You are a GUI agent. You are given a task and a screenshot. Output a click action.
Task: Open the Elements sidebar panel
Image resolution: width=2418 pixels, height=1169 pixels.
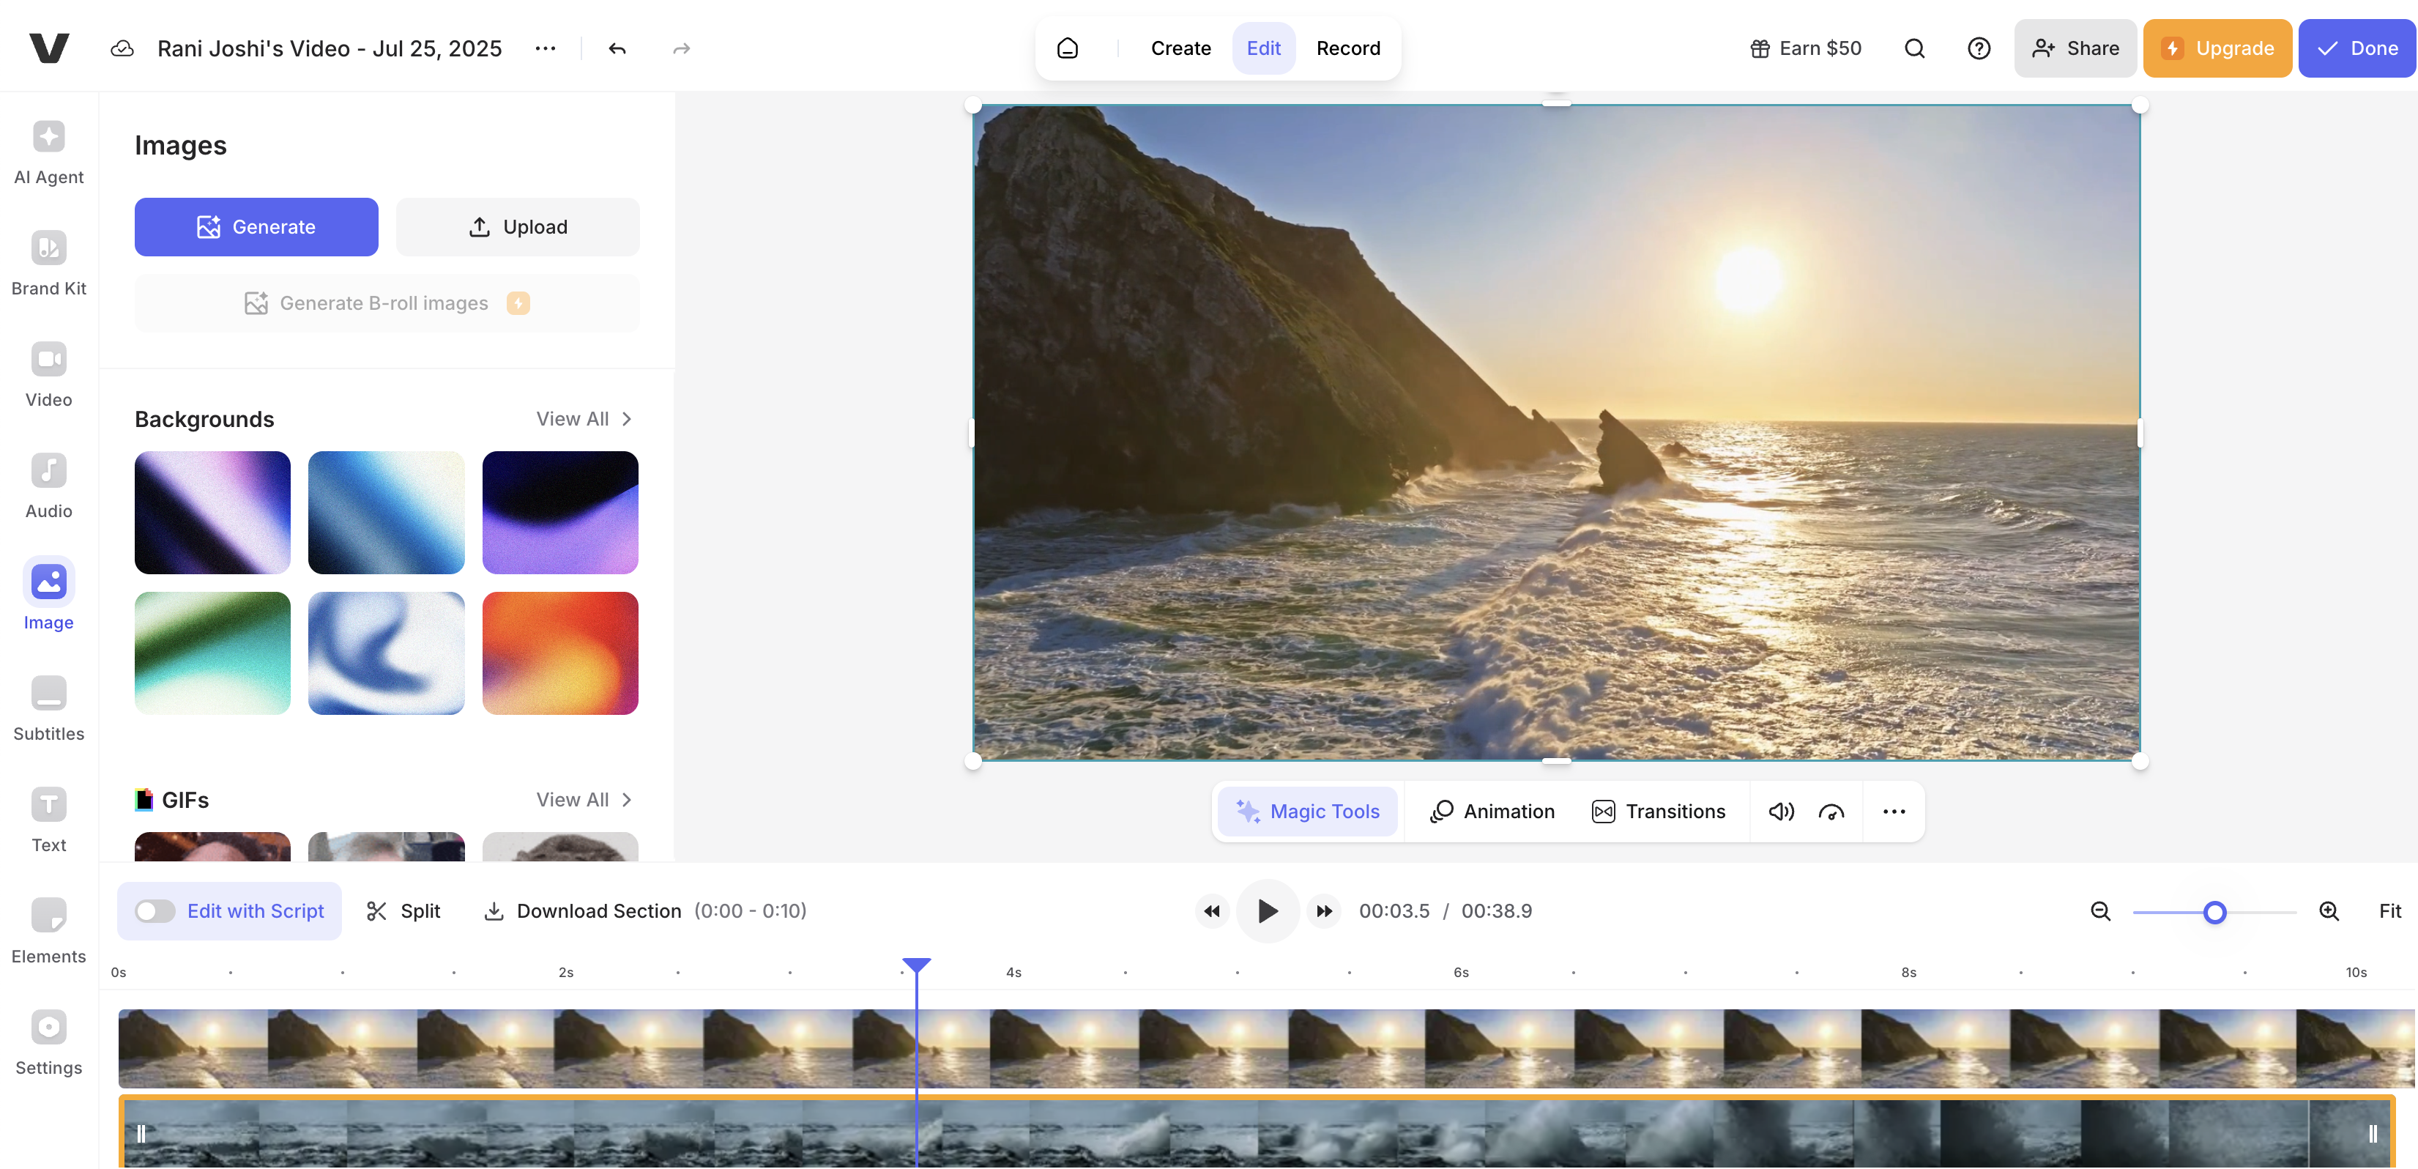pos(49,930)
